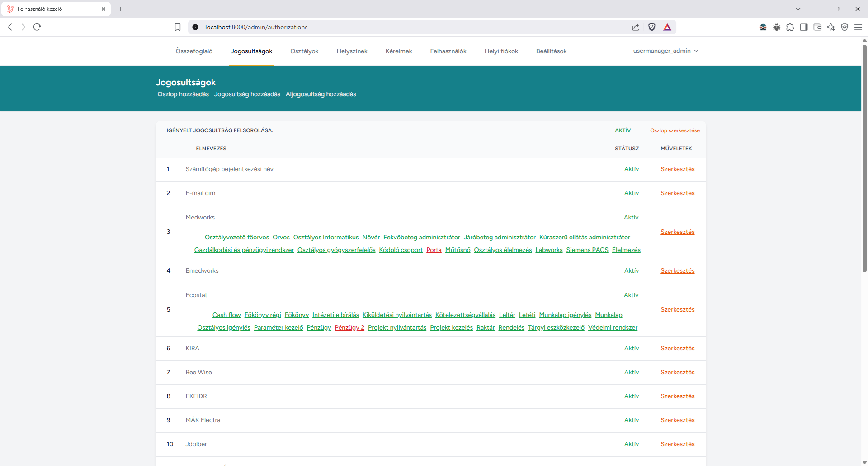
Task: Edit the KIRA authorization
Action: [677, 348]
